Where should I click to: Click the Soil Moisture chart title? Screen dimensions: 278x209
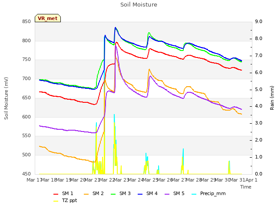(x=139, y=5)
